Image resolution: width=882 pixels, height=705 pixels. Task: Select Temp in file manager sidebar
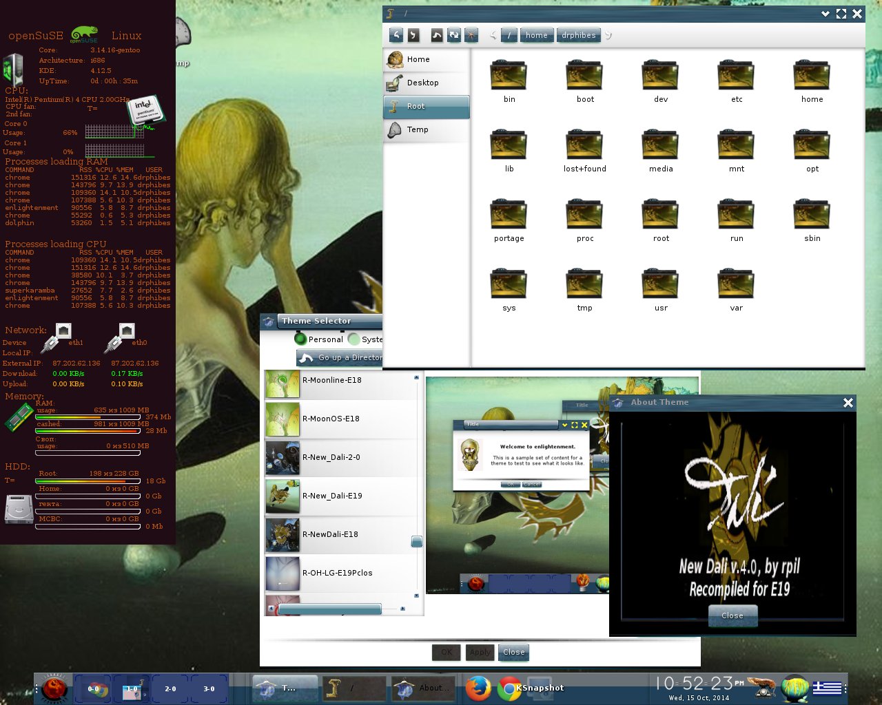[x=427, y=130]
